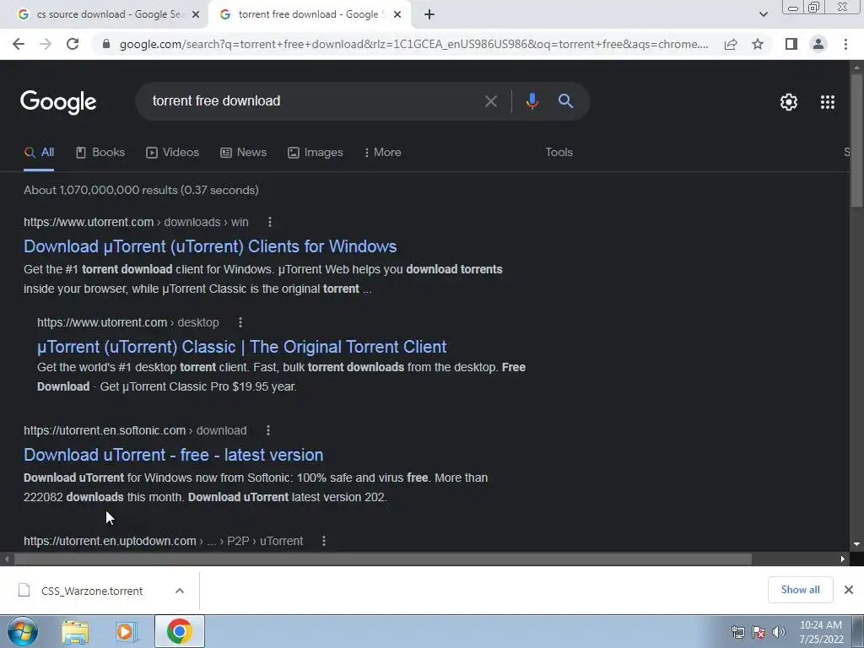Open the Chrome profile avatar
This screenshot has height=648, width=864.
[x=818, y=44]
